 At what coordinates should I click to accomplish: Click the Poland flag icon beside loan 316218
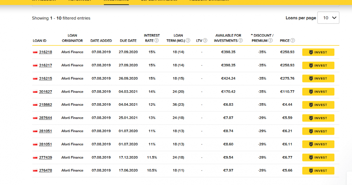35,52
